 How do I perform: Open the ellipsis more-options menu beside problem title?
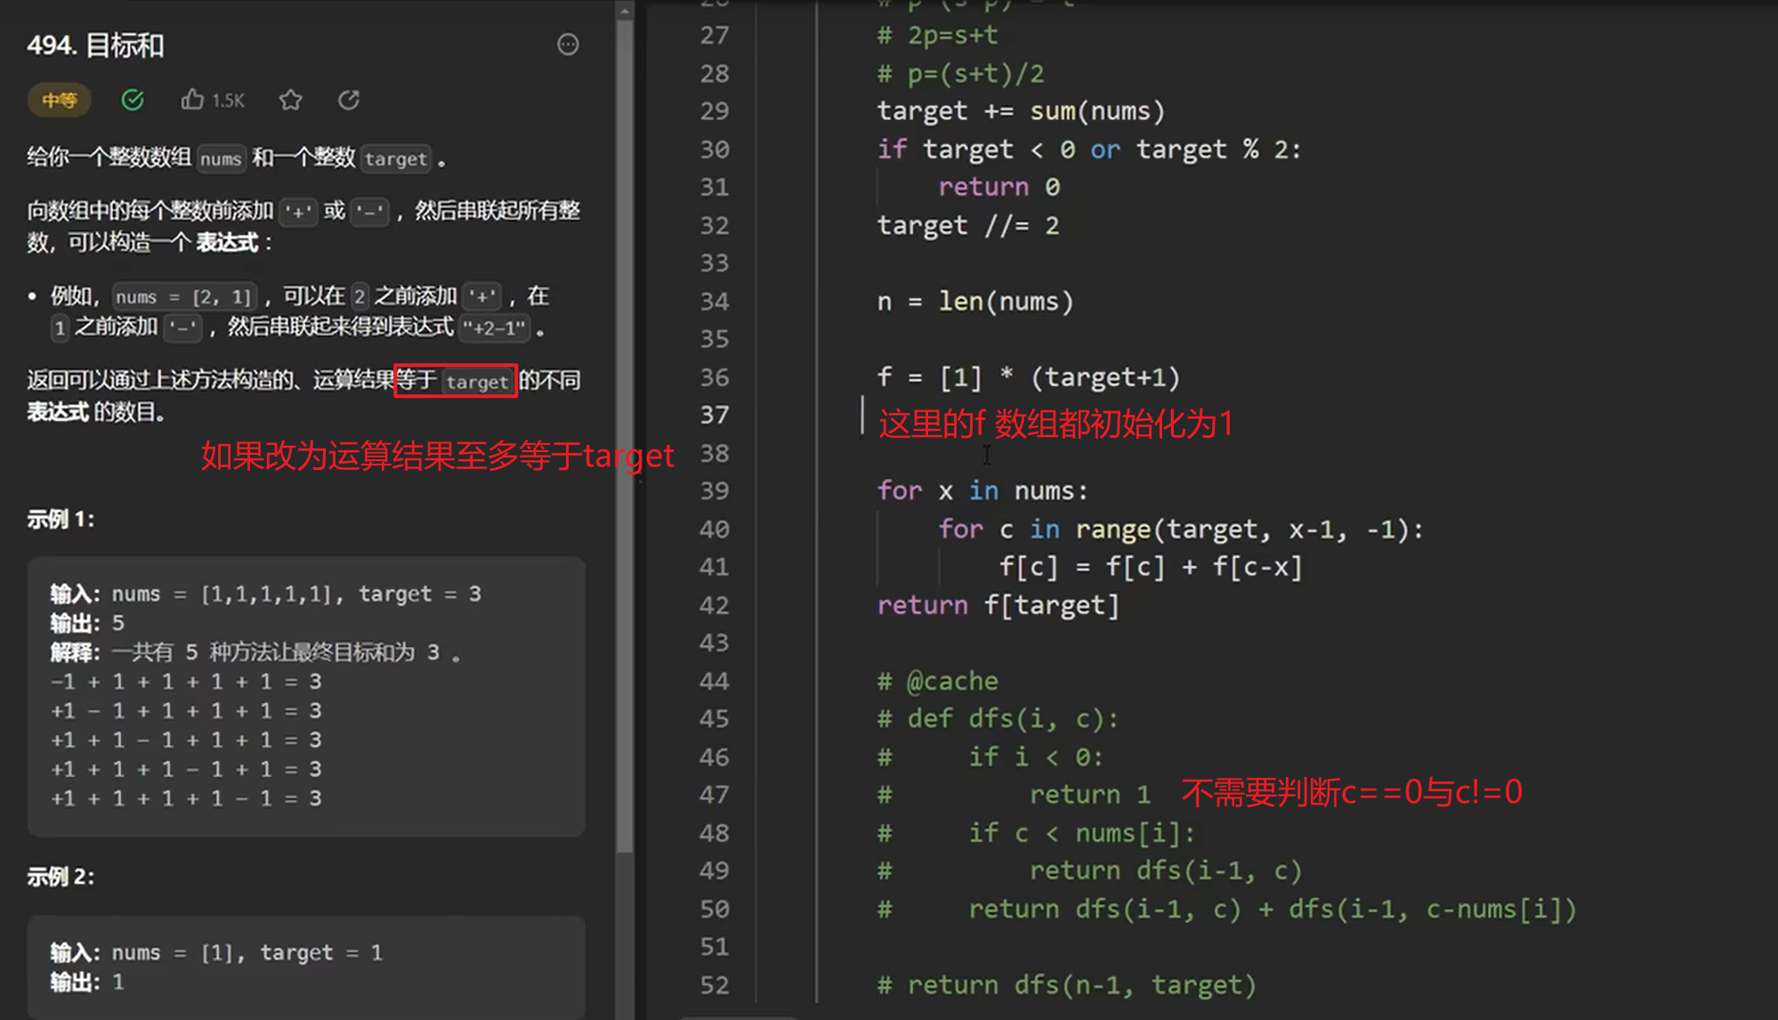click(x=568, y=45)
